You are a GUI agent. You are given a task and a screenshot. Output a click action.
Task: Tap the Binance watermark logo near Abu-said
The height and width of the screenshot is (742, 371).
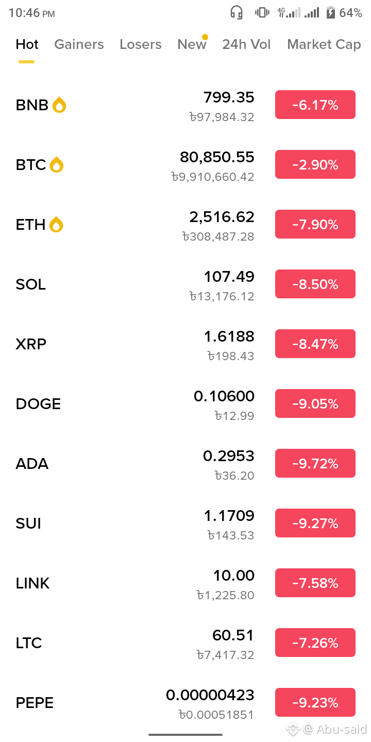click(293, 729)
